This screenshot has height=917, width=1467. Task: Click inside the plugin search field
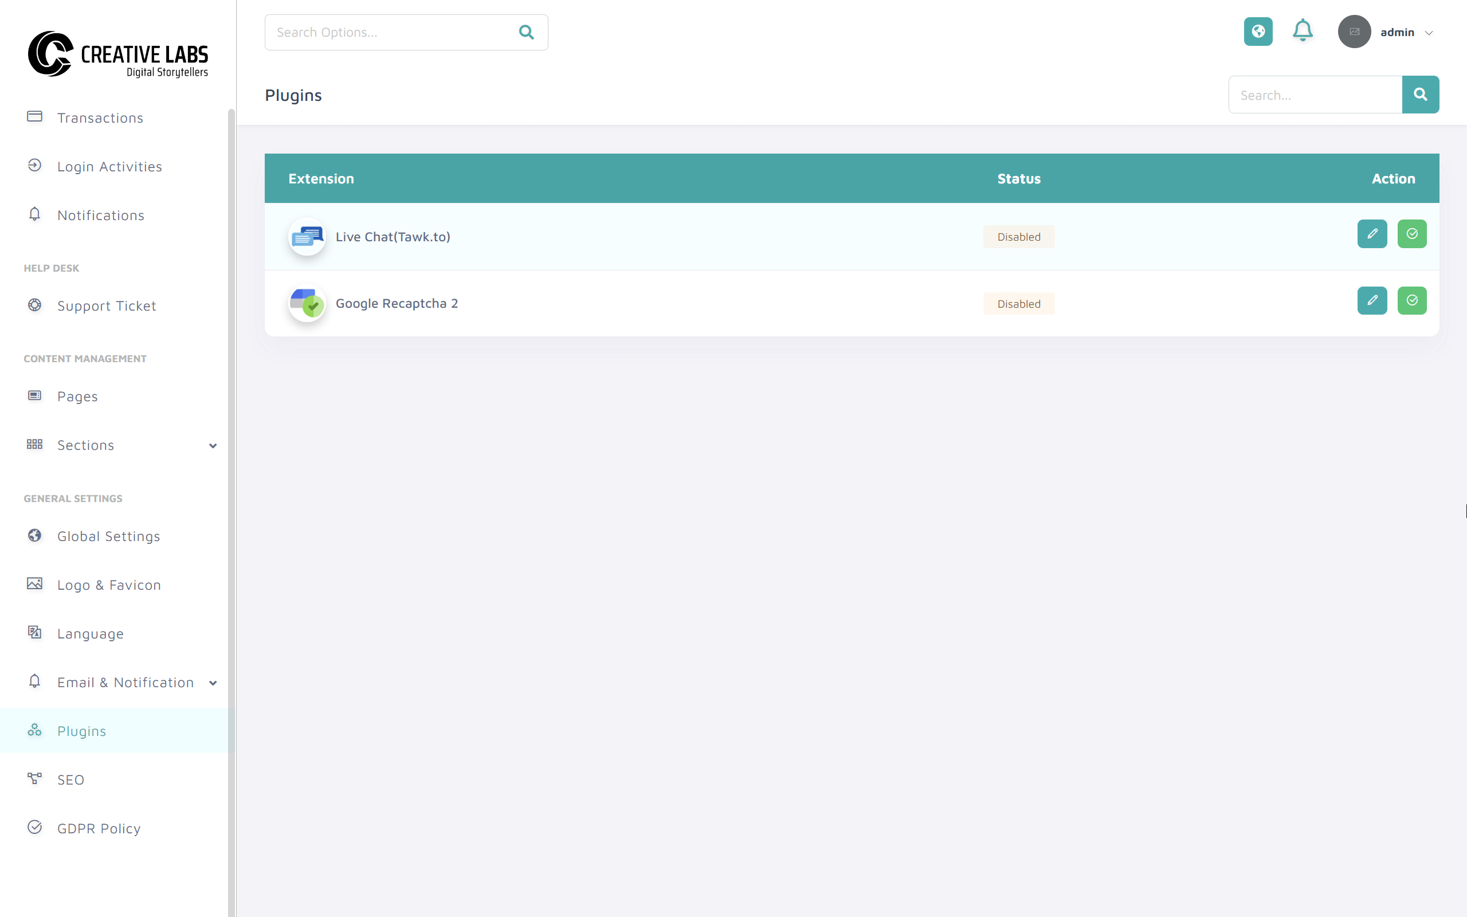coord(1314,94)
